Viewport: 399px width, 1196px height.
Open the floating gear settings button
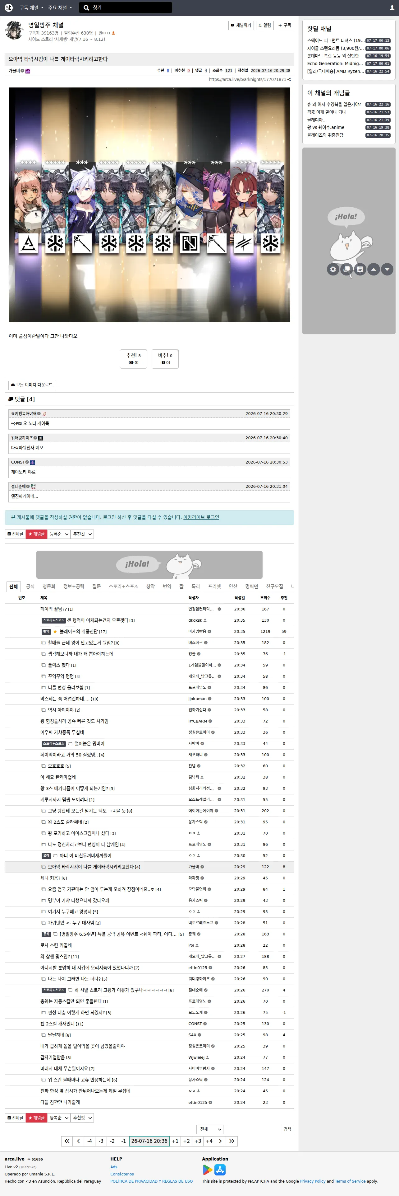[x=333, y=269]
